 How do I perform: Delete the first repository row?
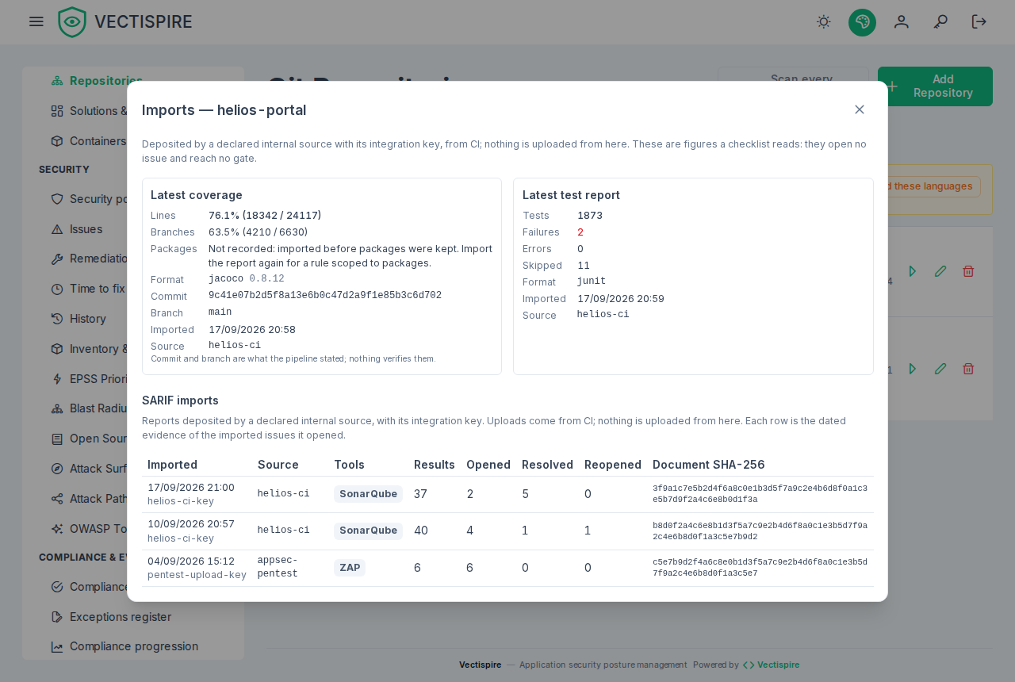pyautogui.click(x=968, y=271)
